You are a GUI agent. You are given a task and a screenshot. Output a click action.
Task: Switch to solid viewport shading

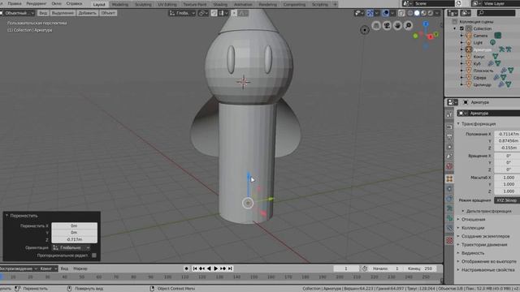[x=417, y=13]
